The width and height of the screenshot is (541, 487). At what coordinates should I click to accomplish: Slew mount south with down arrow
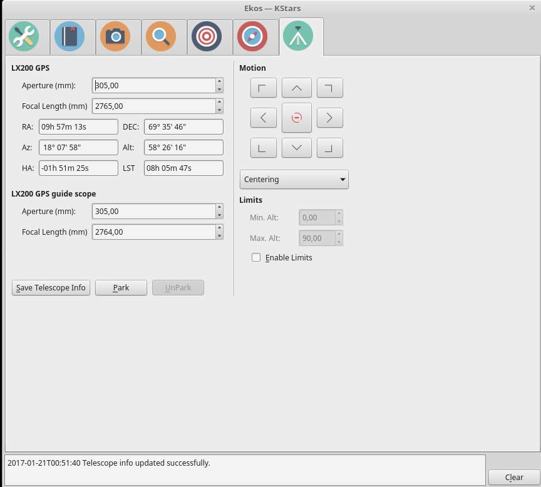point(297,148)
